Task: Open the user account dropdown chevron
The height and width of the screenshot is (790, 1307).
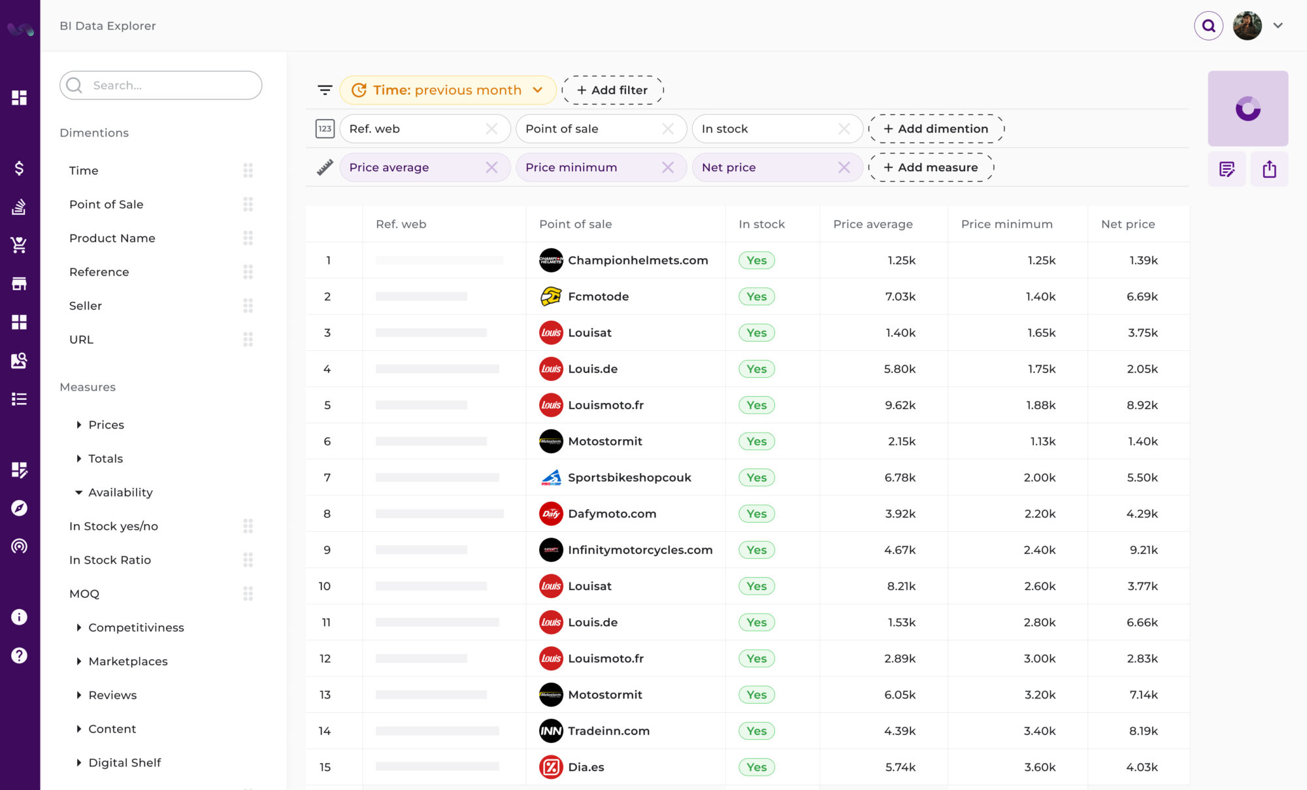Action: click(1277, 25)
